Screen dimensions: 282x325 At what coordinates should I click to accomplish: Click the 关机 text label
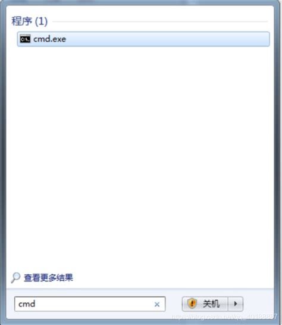tap(211, 304)
